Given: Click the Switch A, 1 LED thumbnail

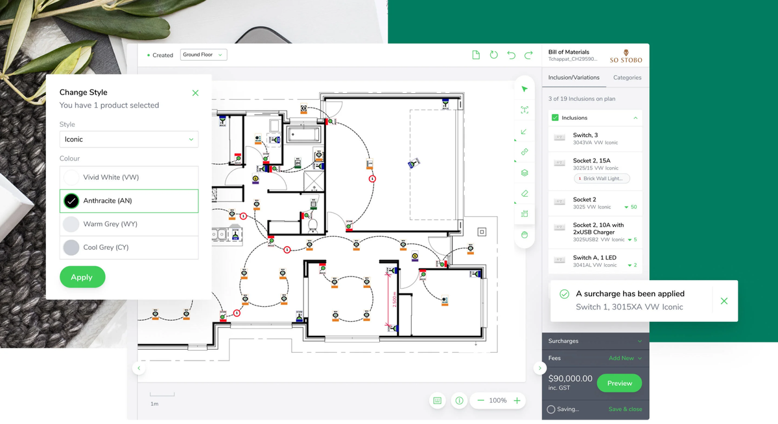Looking at the screenshot, I should tap(560, 260).
